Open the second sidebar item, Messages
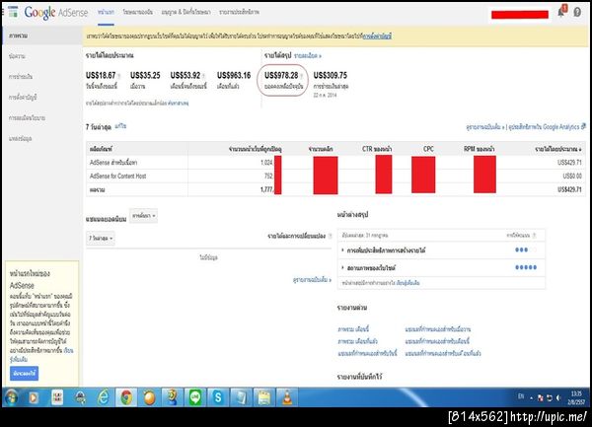The image size is (592, 427). coord(17,56)
